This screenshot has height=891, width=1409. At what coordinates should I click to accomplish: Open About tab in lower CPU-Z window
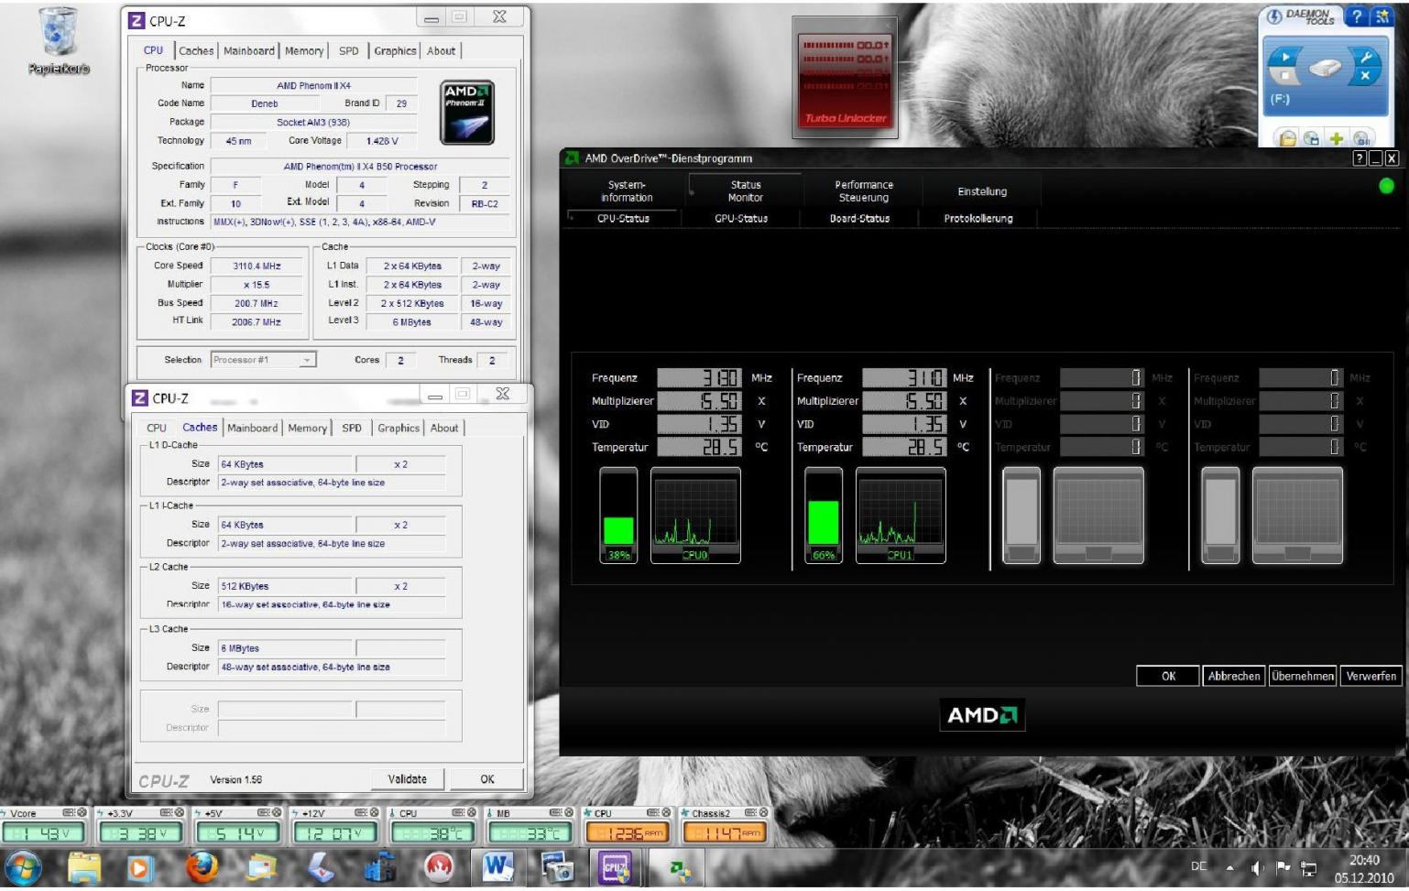(x=444, y=428)
